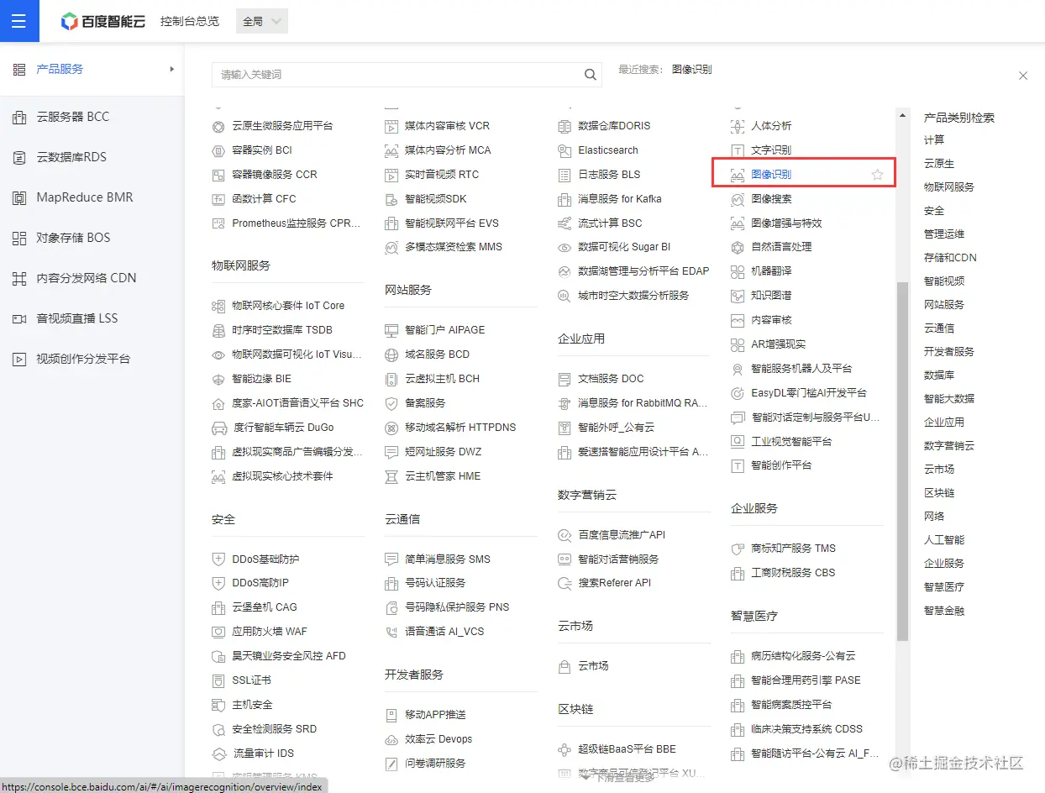Click the 度行智能车辆云 DuGo car icon
The image size is (1045, 793).
[x=218, y=428]
